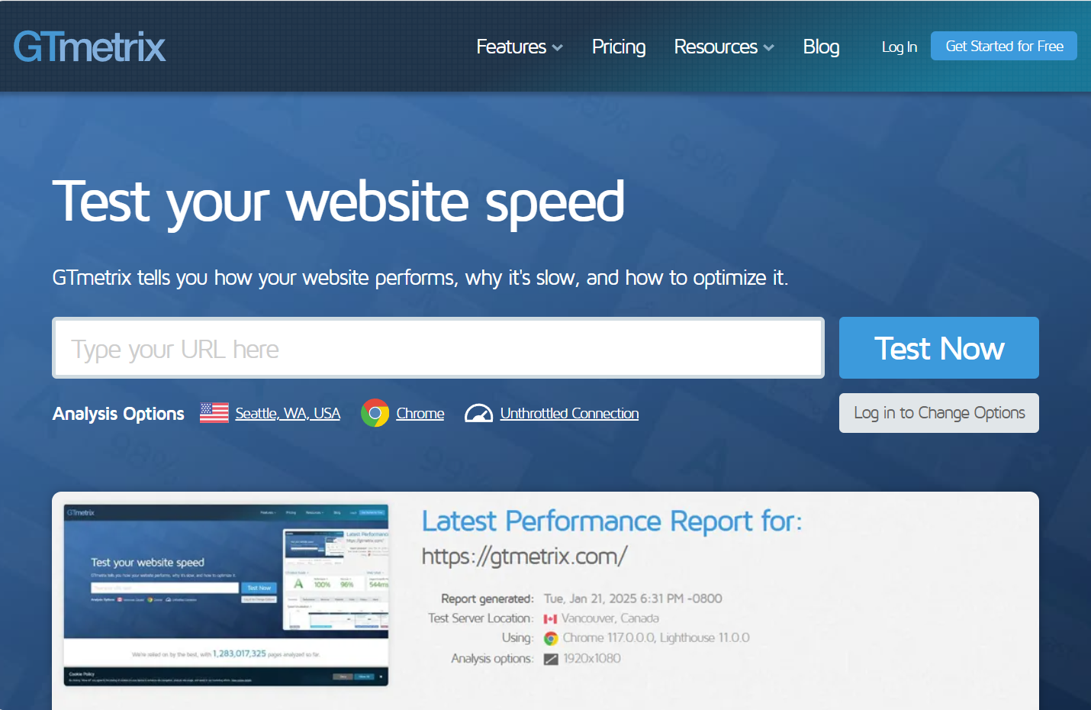Expand the Resources dropdown menu
The width and height of the screenshot is (1091, 710).
716,47
